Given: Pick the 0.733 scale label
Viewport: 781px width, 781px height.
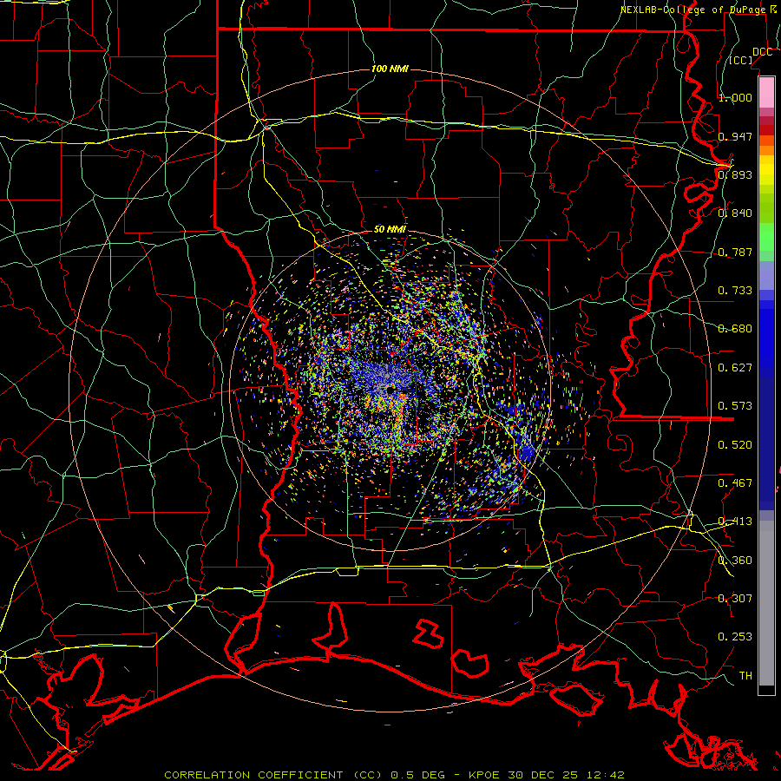Looking at the screenshot, I should point(735,291).
